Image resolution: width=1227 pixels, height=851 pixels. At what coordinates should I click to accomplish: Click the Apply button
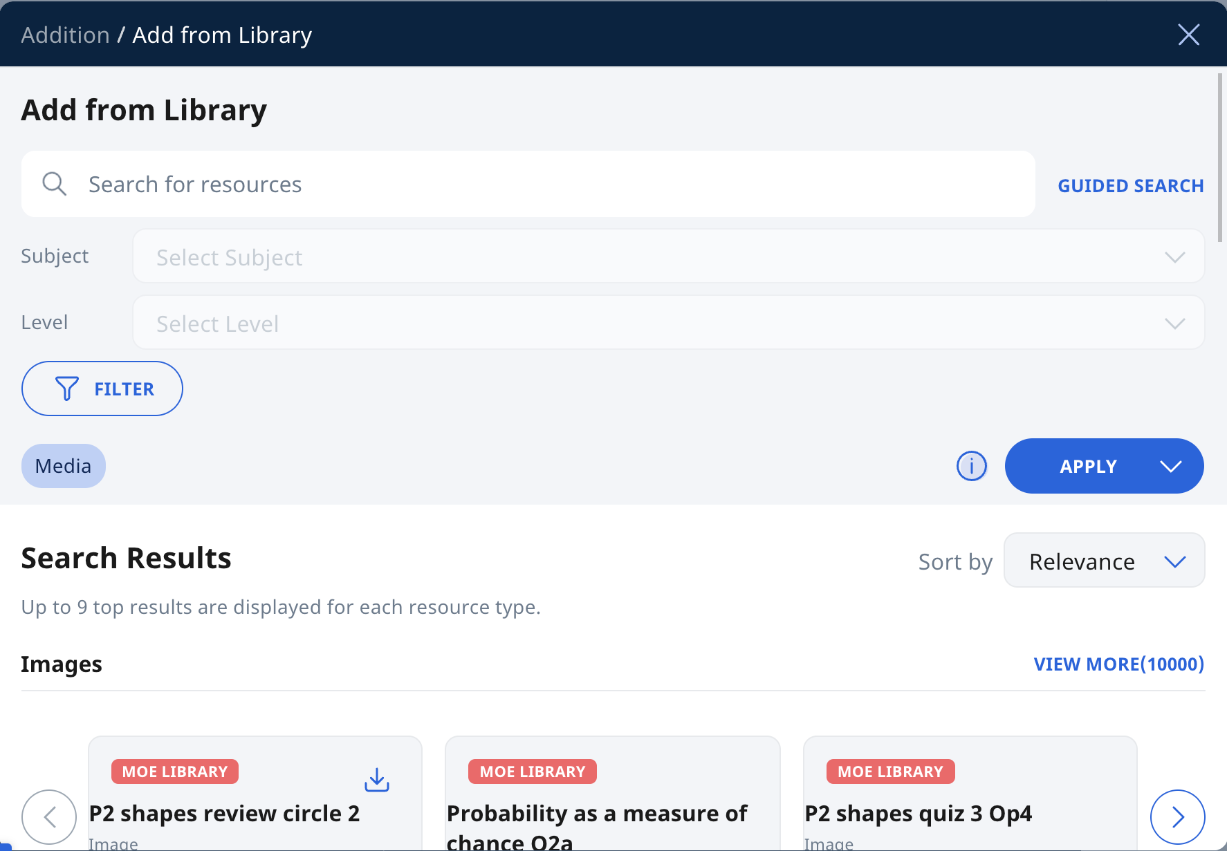1087,467
